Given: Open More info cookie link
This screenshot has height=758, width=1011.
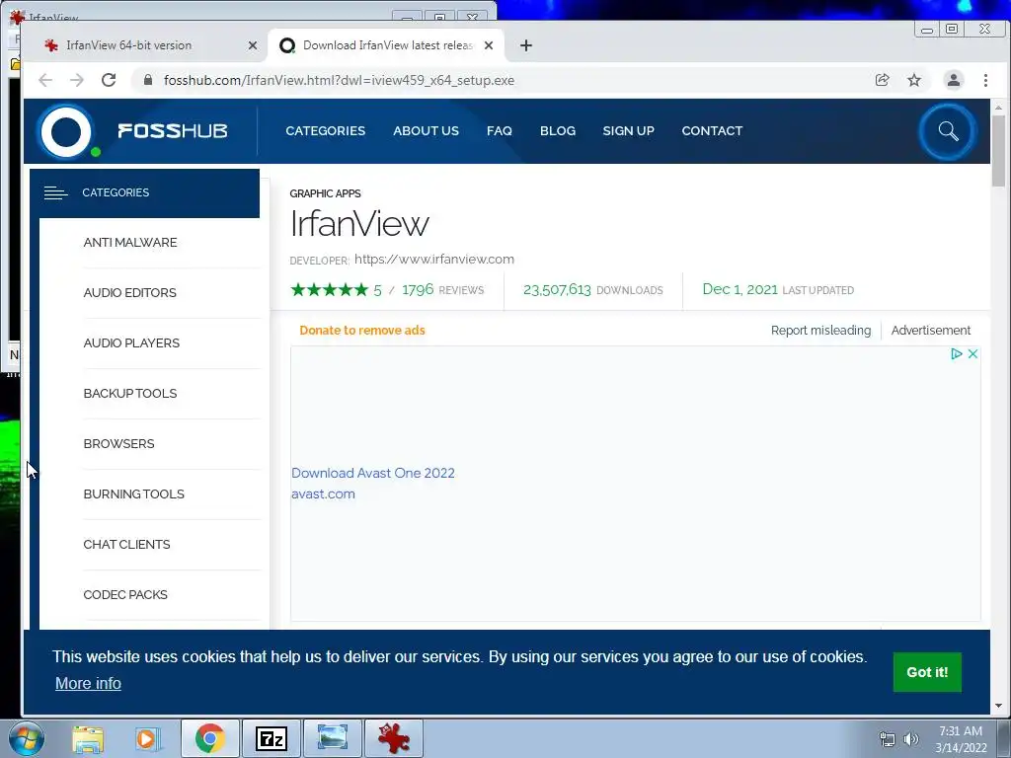Looking at the screenshot, I should (x=88, y=683).
